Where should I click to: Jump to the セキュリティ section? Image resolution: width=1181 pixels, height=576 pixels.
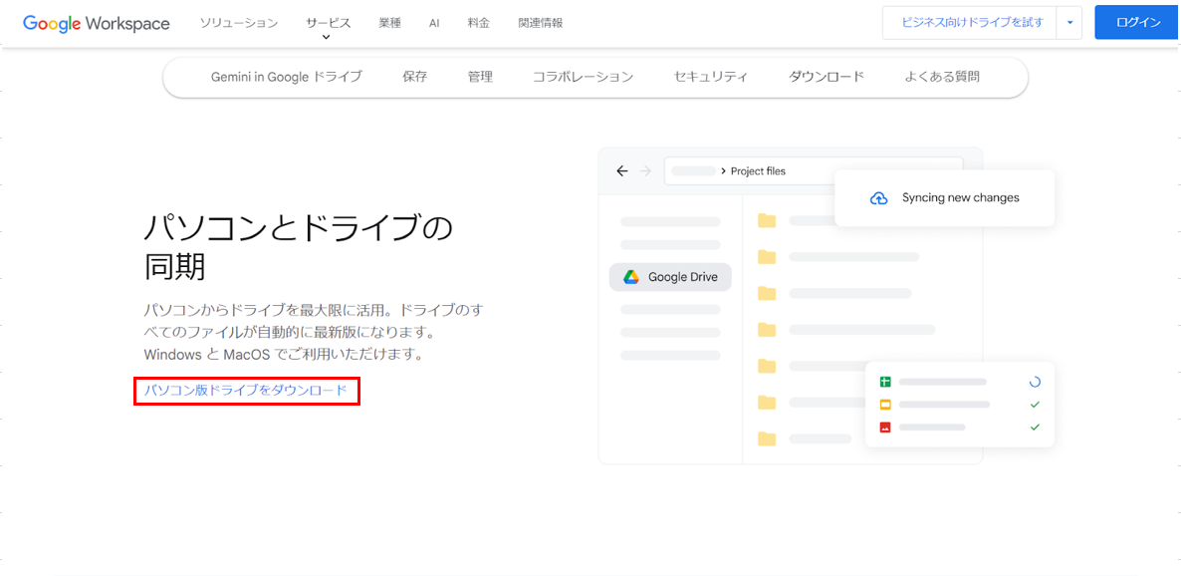(711, 76)
